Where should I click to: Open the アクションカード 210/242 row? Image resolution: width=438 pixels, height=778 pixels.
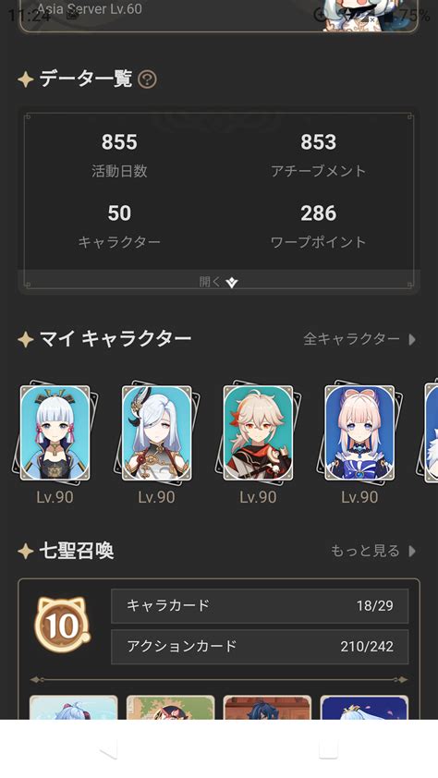tap(260, 647)
